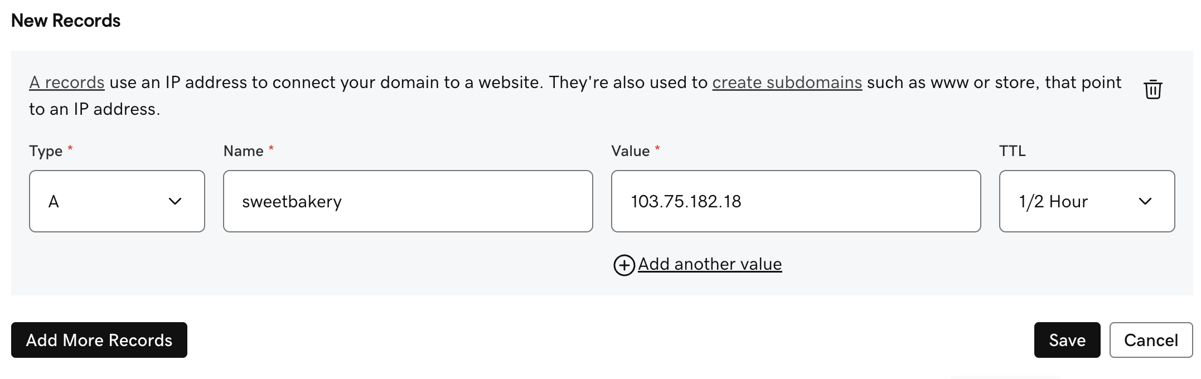Screen dimensions: 1201x379
Task: Open the create subdomains link
Action: (787, 82)
